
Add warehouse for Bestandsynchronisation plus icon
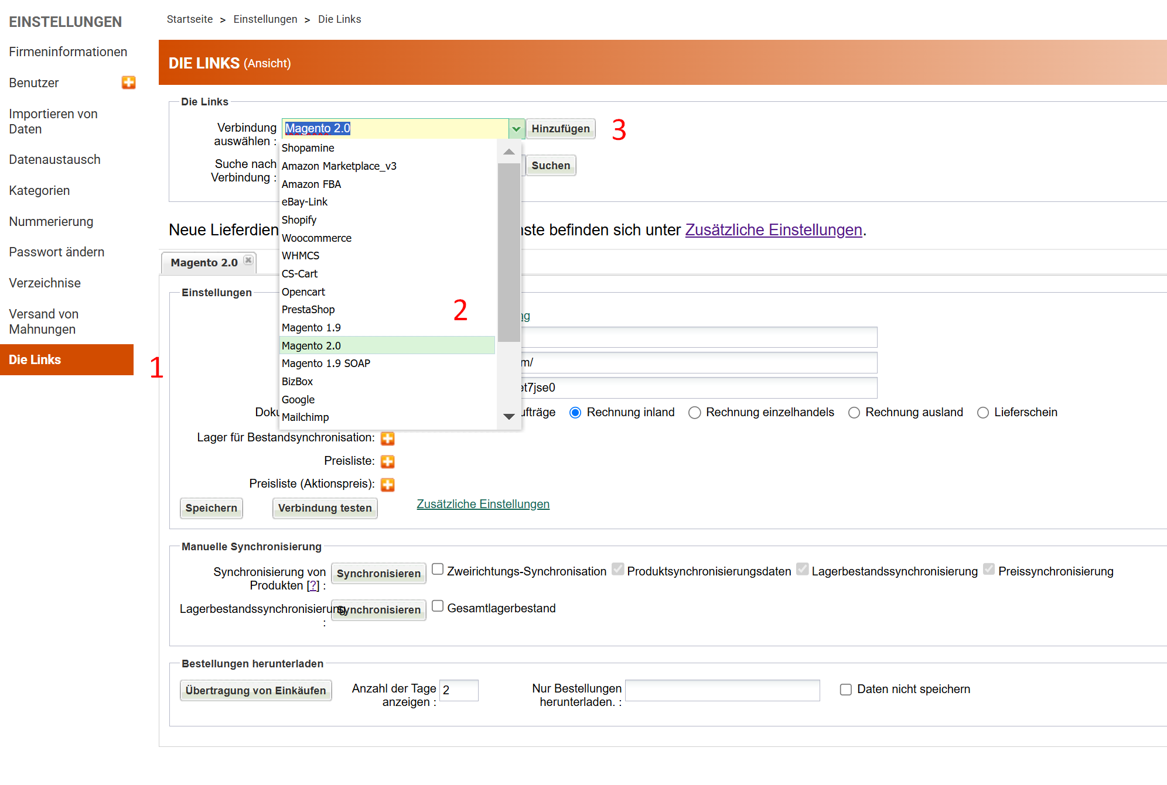[x=387, y=438]
